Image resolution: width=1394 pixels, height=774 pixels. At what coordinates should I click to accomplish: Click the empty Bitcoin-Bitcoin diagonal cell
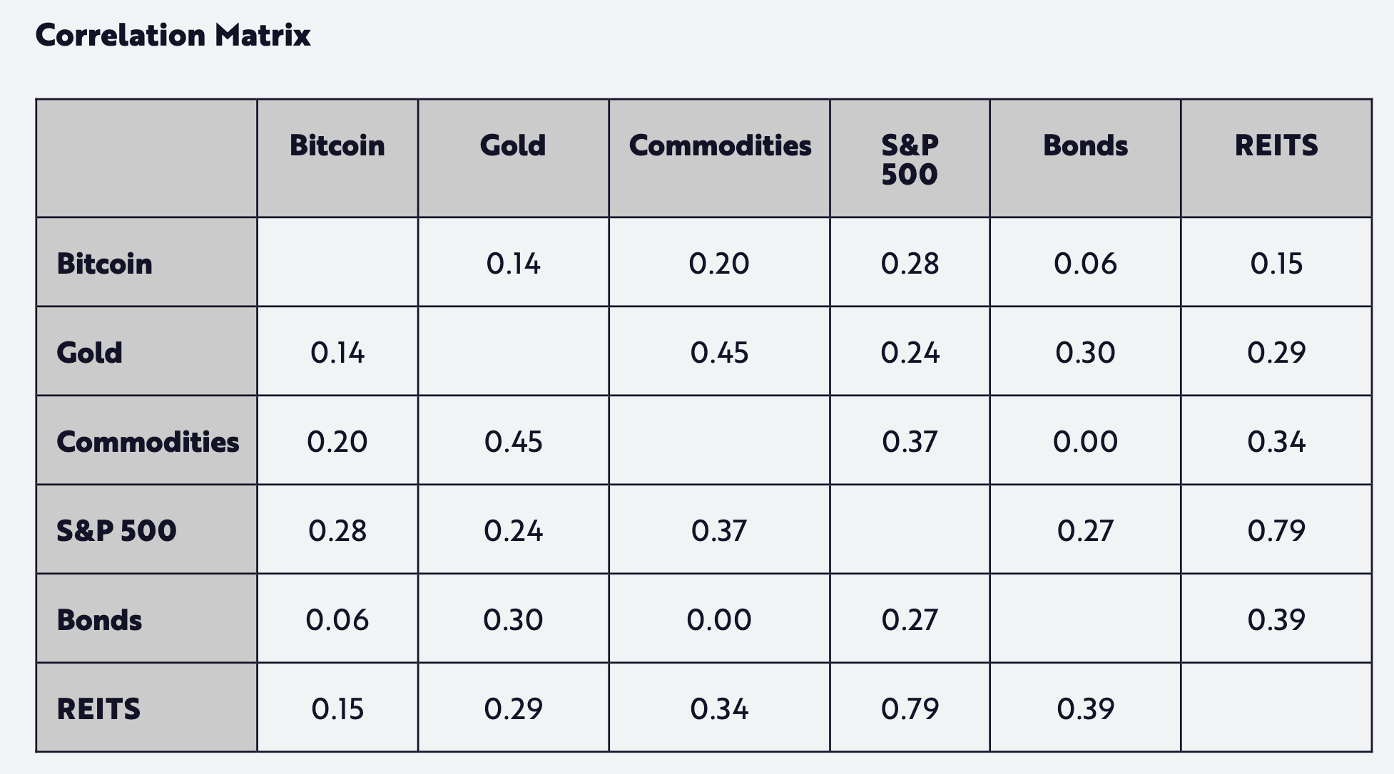[337, 263]
